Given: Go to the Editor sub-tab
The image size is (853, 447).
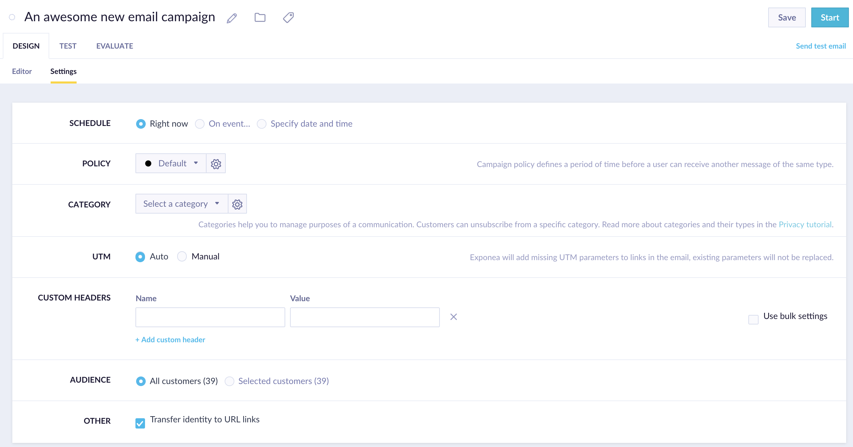Looking at the screenshot, I should pyautogui.click(x=22, y=71).
